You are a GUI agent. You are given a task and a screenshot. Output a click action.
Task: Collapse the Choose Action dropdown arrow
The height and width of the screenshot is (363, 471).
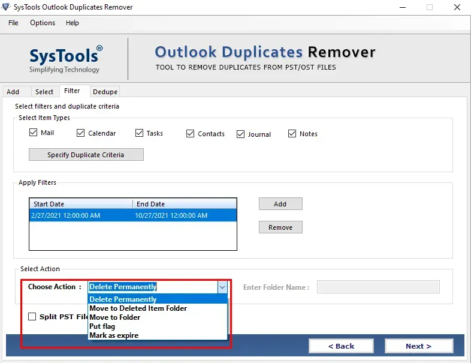pos(222,287)
